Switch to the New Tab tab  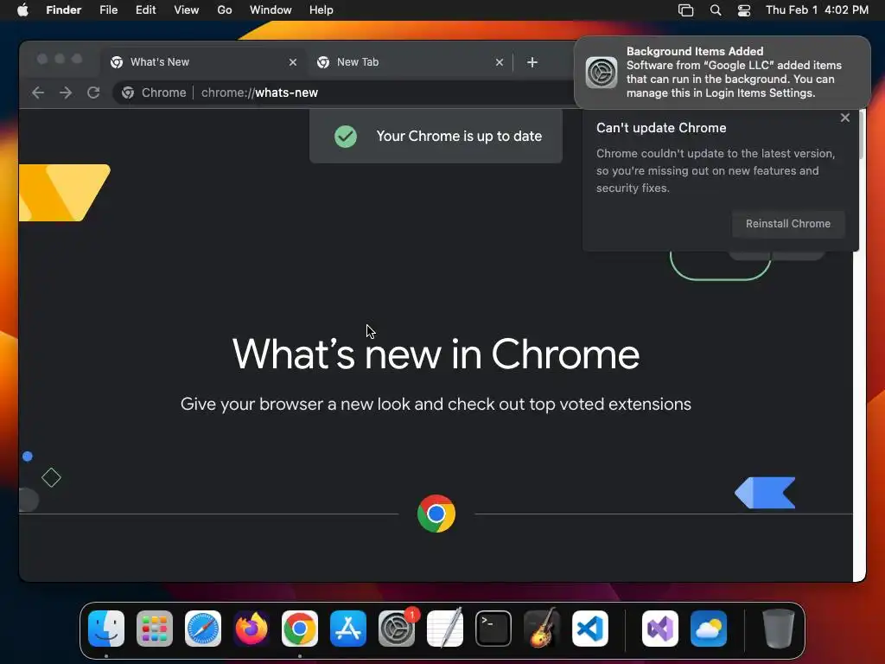coord(411,62)
